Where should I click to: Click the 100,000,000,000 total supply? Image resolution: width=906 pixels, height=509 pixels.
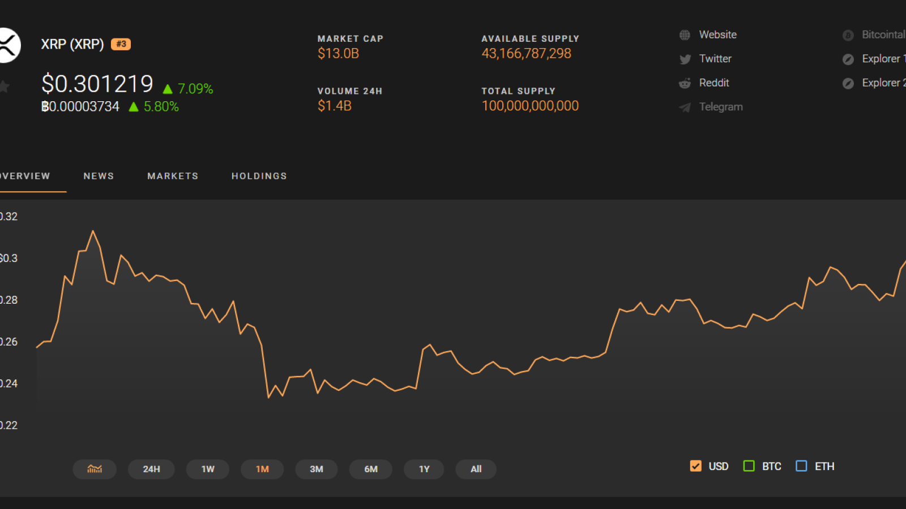(530, 106)
